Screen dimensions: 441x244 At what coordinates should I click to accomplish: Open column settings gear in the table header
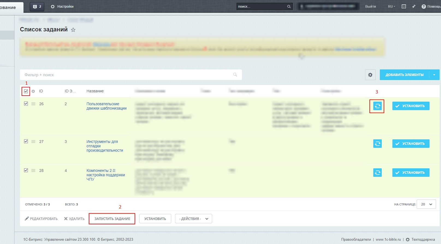click(33, 91)
